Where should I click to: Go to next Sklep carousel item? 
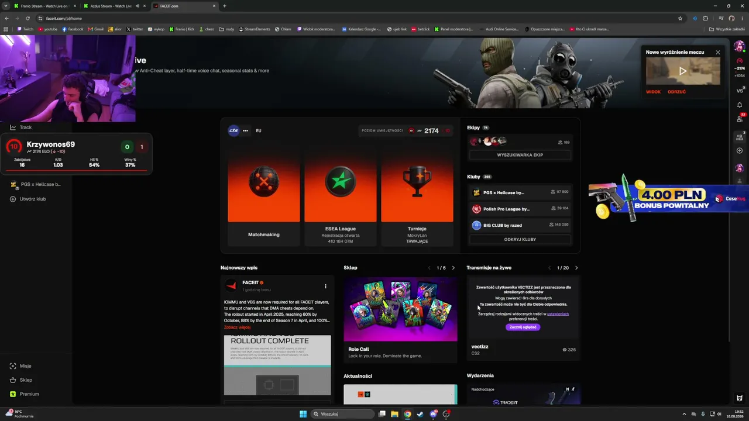(x=453, y=268)
